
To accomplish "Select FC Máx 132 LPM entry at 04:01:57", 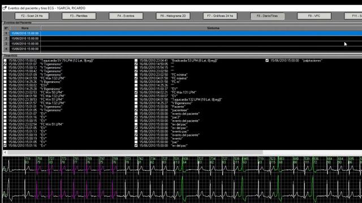I will point(37,103).
